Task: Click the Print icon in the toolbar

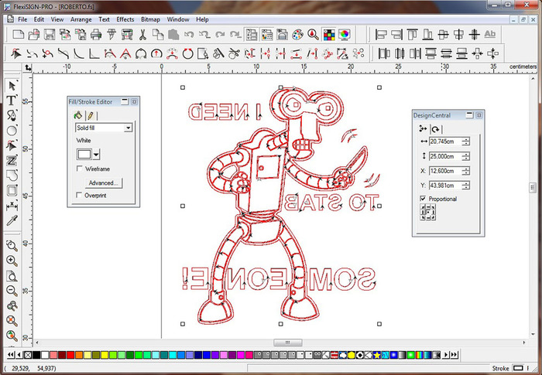Action: [x=96, y=34]
